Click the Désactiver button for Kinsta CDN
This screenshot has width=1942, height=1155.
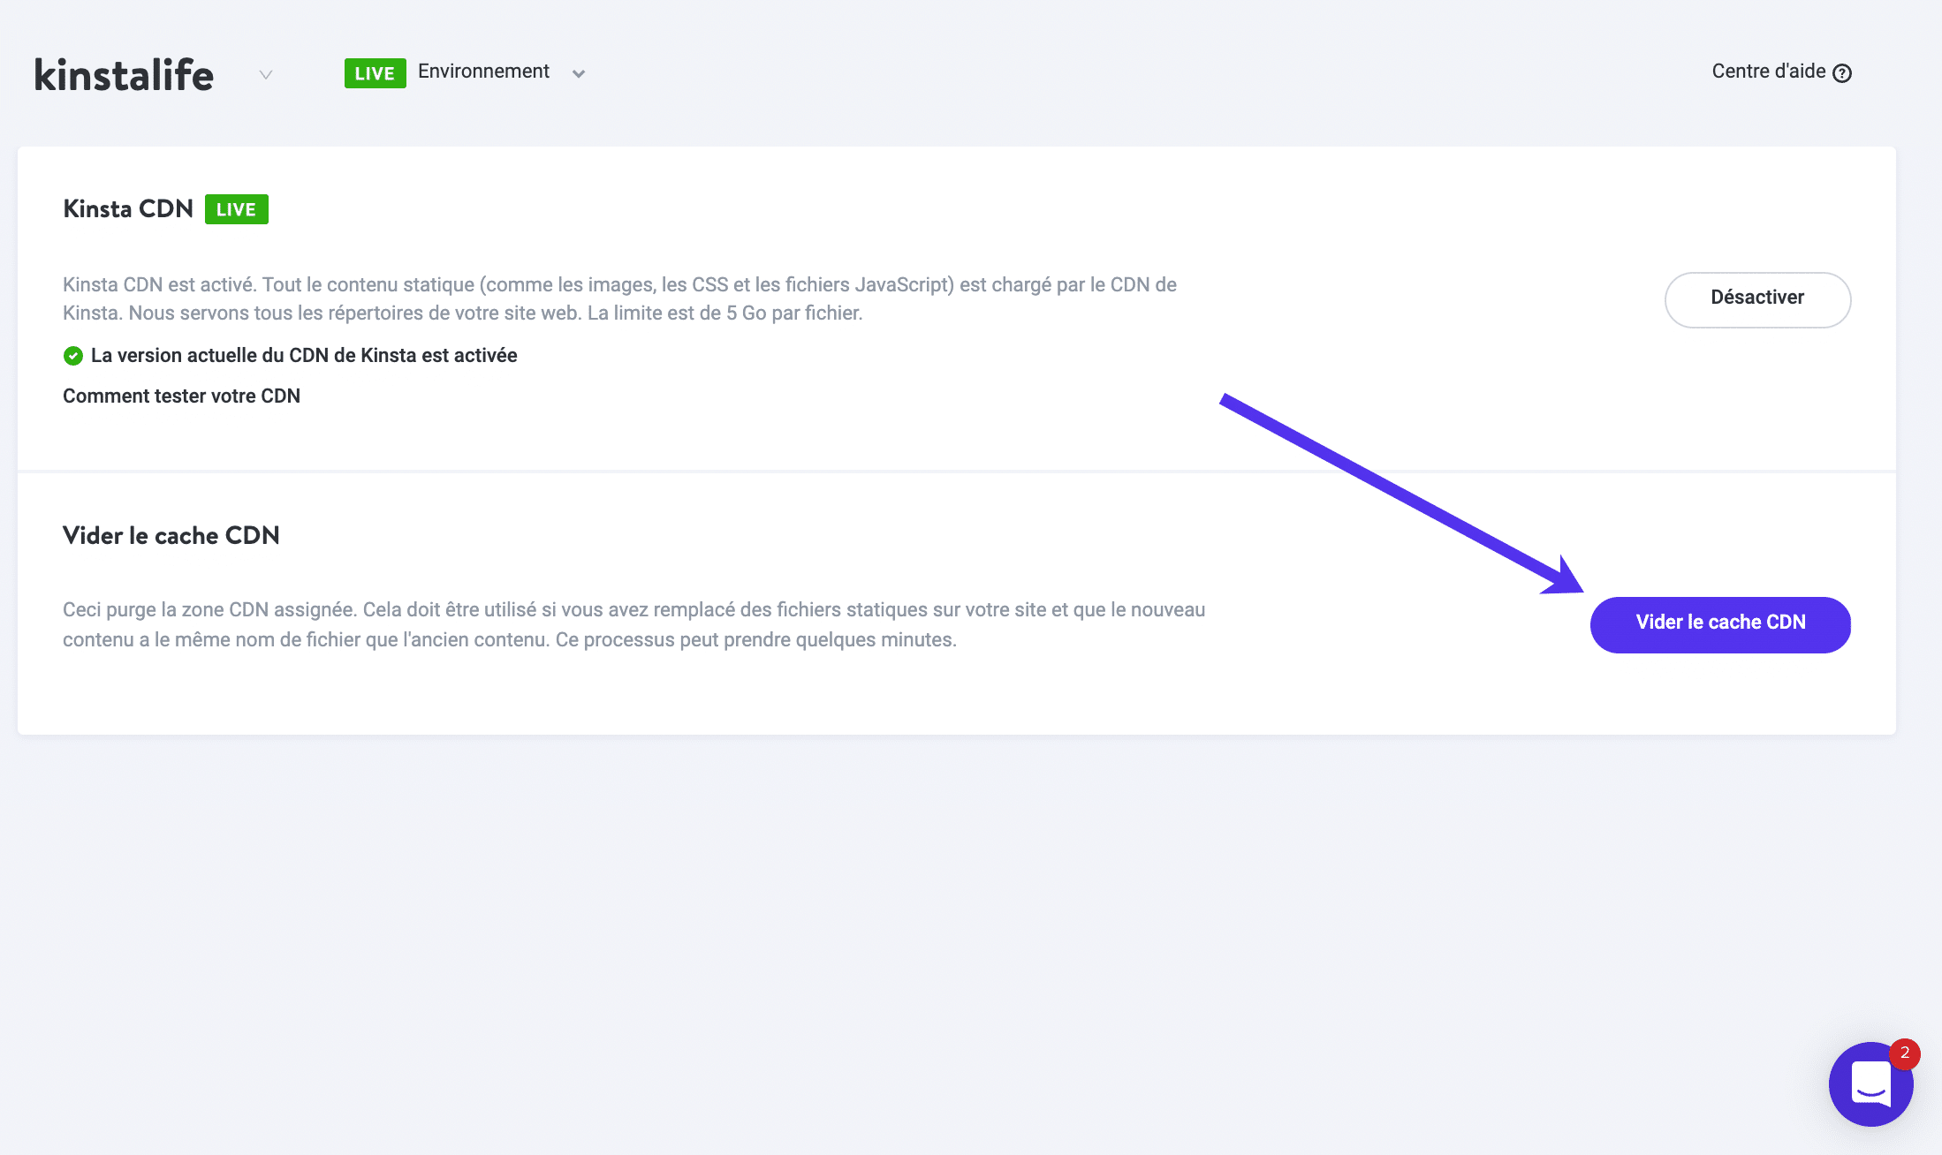point(1756,298)
